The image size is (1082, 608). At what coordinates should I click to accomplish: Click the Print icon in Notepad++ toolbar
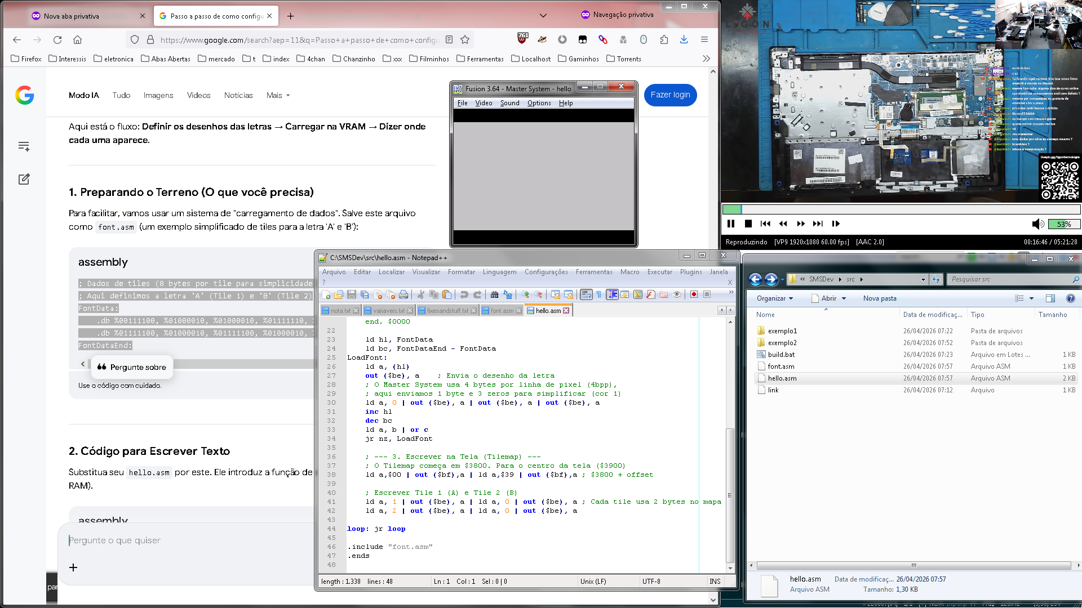[403, 294]
